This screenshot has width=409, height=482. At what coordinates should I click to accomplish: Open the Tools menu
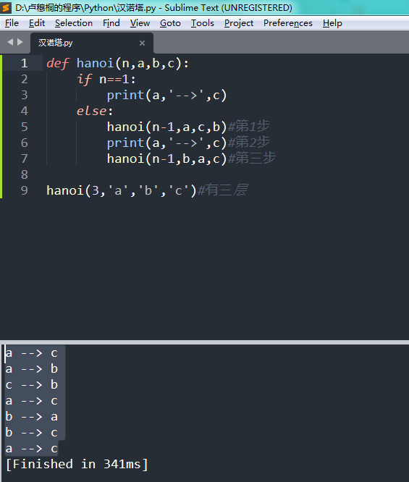pyautogui.click(x=203, y=23)
